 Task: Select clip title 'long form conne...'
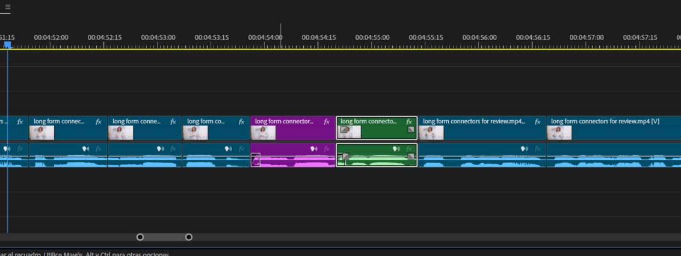(137, 121)
